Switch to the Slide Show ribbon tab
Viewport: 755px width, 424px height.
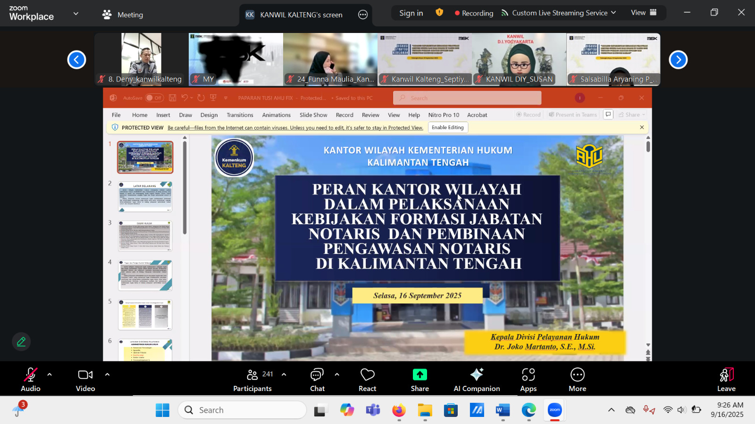313,114
